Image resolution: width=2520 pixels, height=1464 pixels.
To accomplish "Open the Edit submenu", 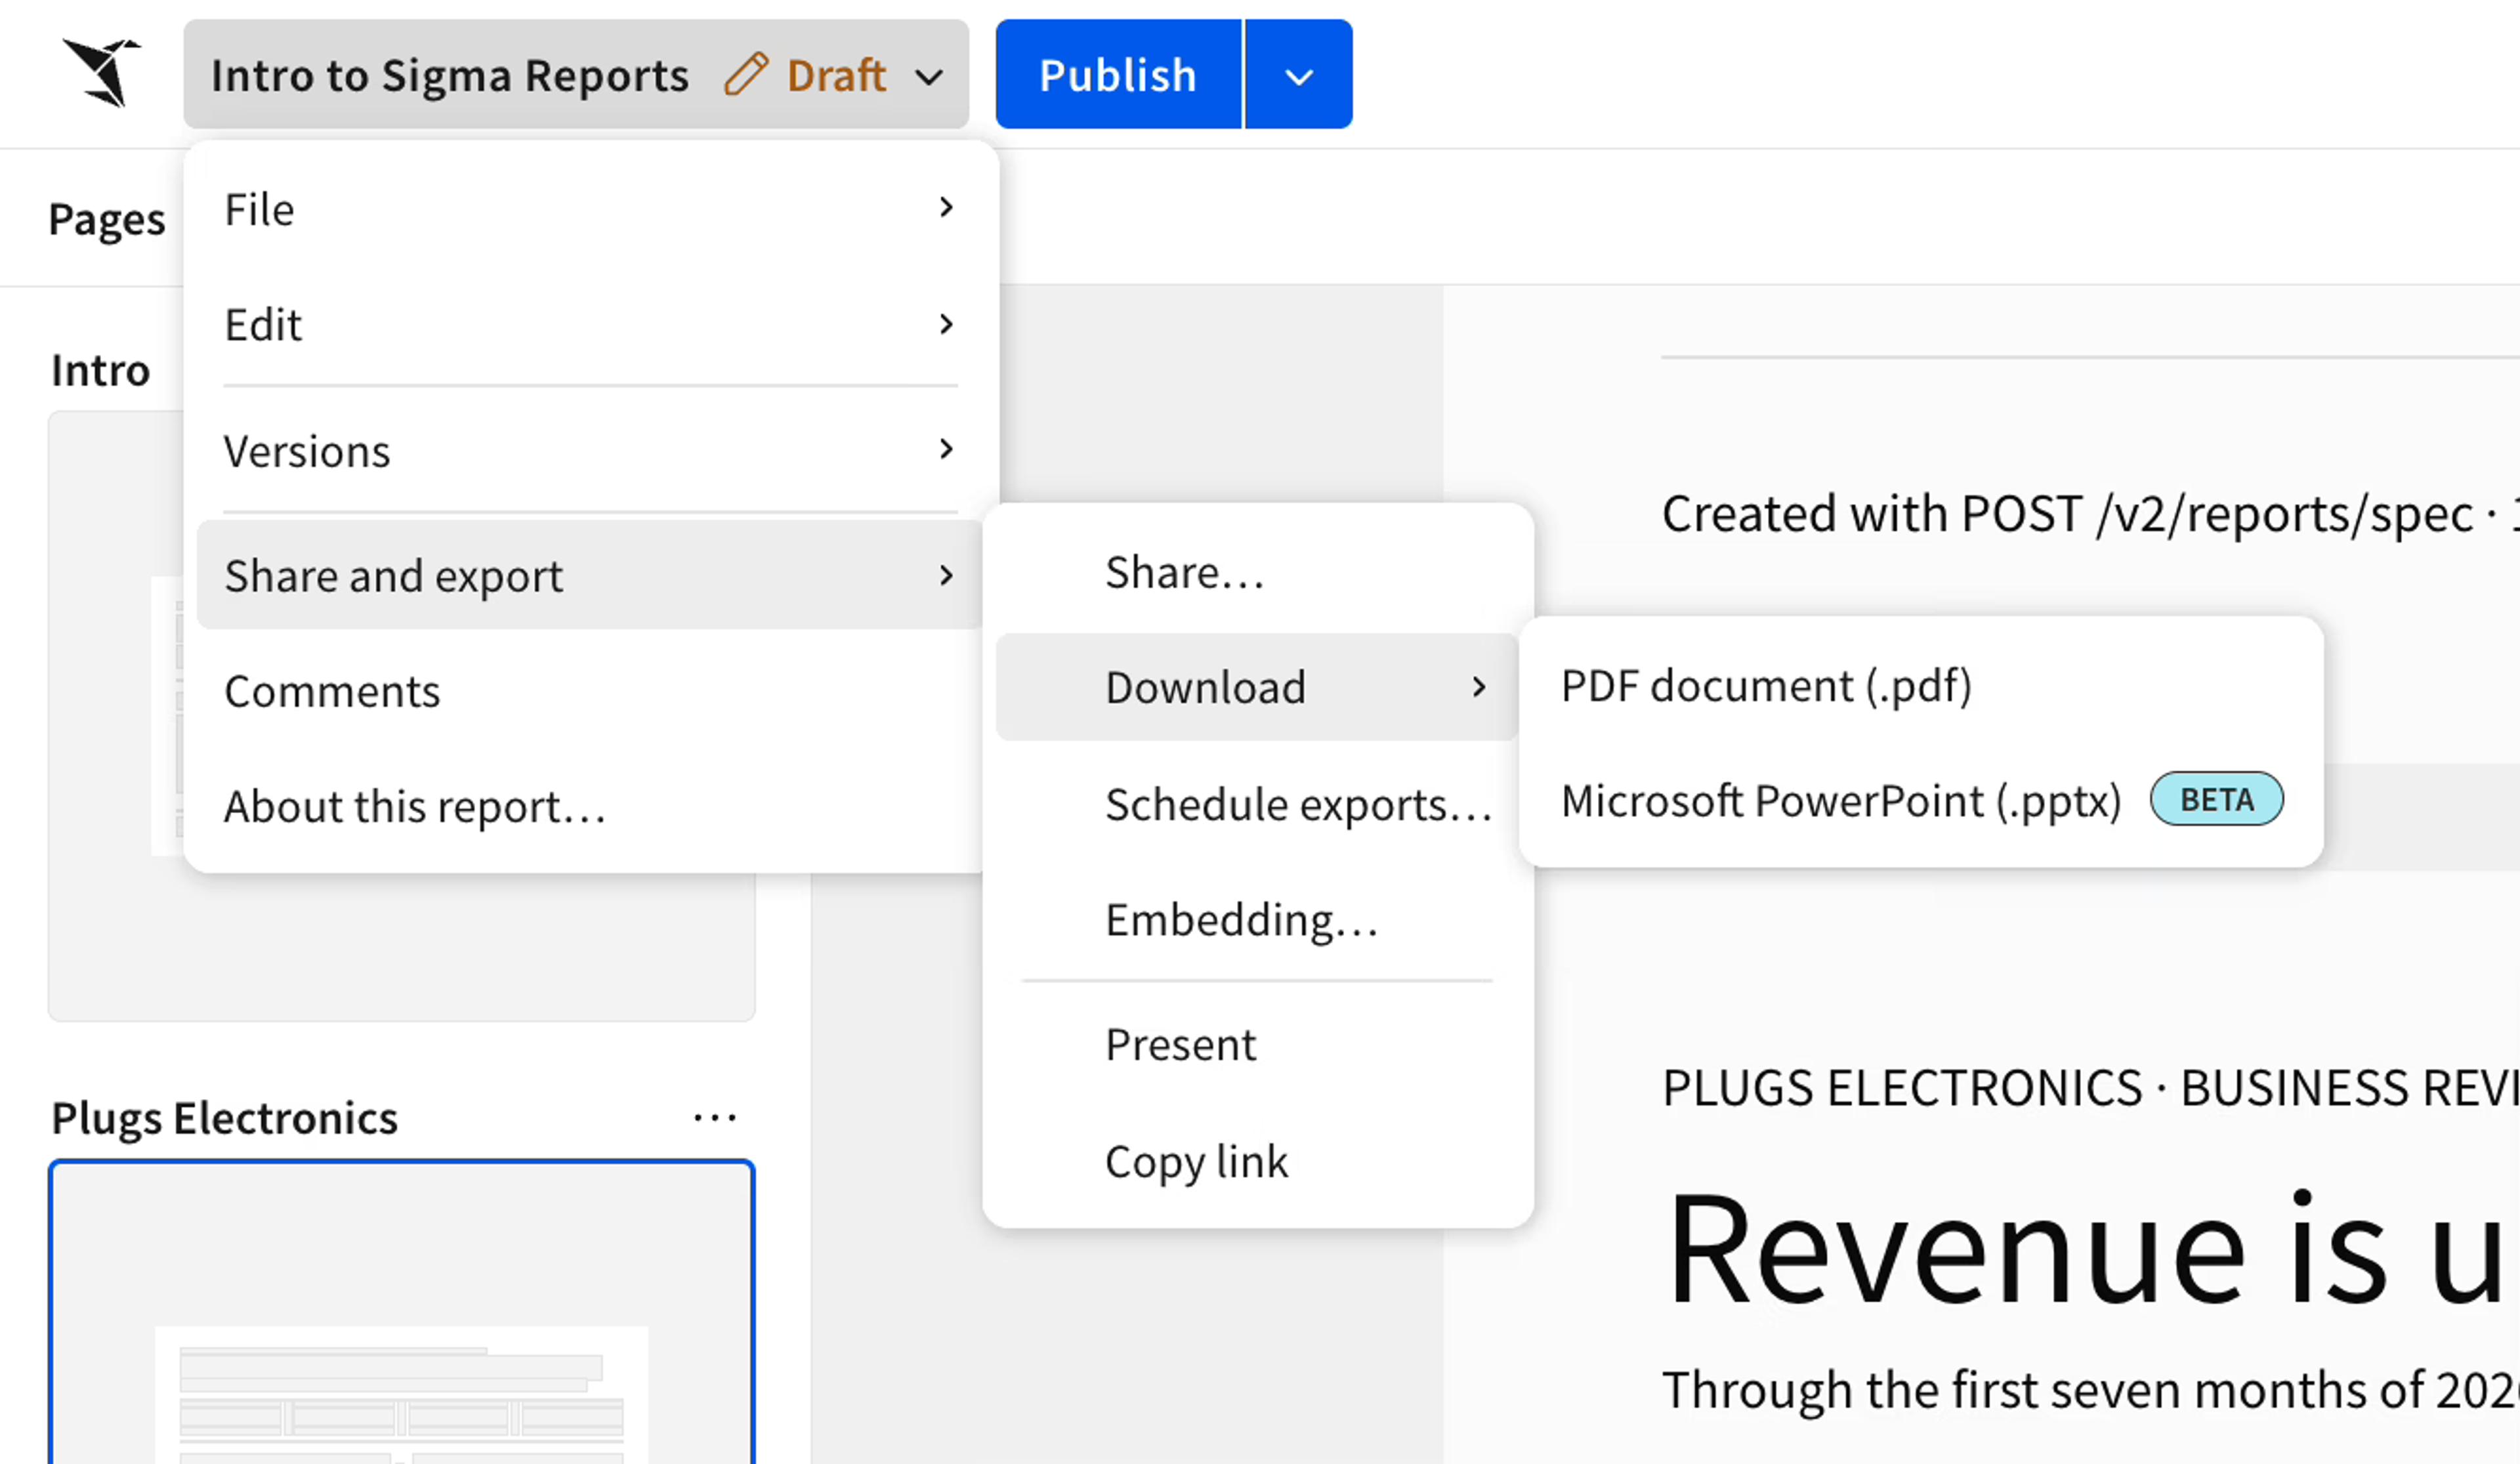I will click(590, 324).
